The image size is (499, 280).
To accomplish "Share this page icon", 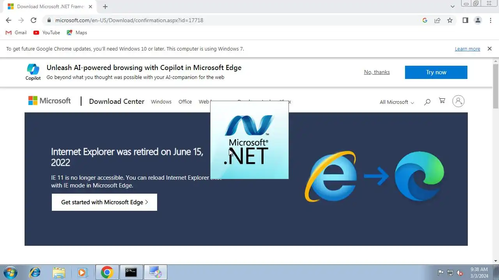I will (x=437, y=20).
